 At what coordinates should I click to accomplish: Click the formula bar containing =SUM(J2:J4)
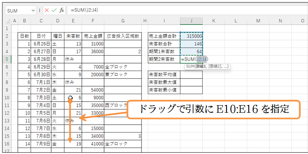188,10
